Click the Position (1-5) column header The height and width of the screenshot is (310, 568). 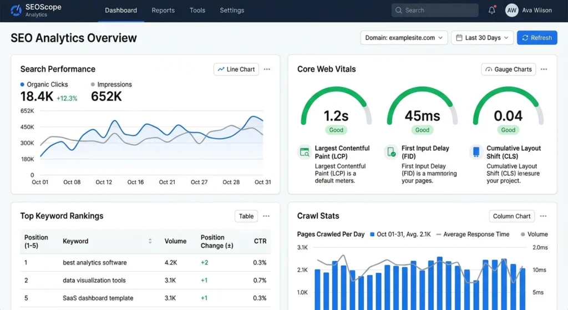pos(36,242)
